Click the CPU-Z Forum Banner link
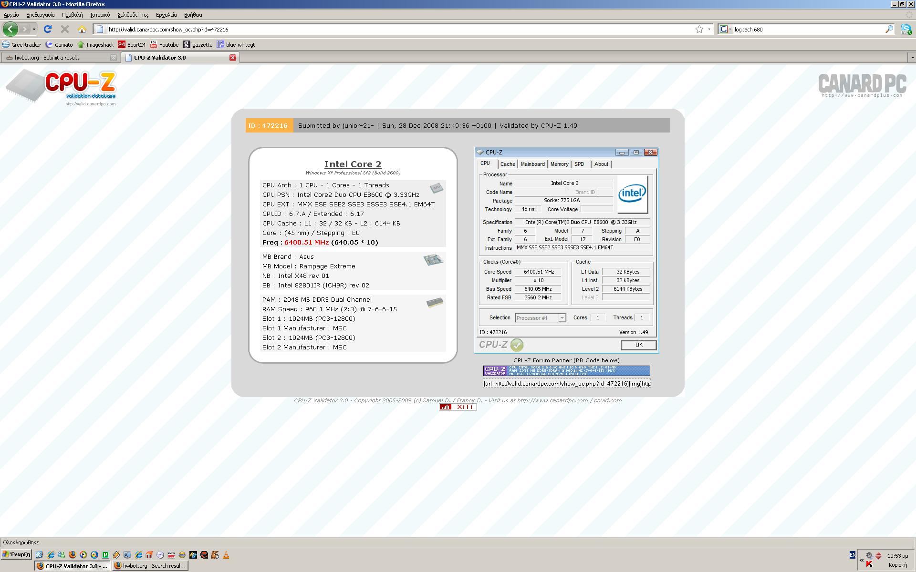 566,360
